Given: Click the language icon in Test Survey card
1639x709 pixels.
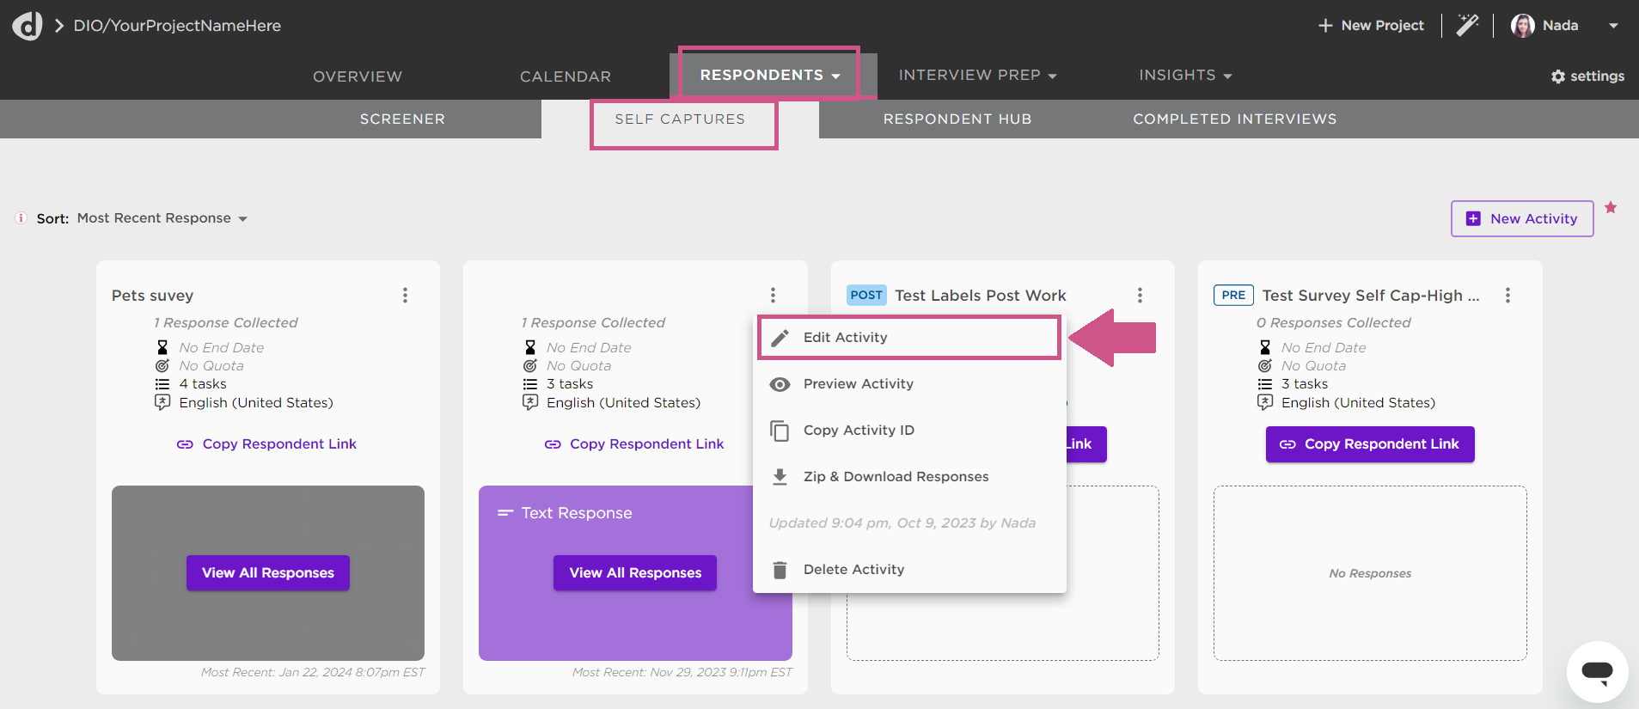Looking at the screenshot, I should tap(1265, 402).
